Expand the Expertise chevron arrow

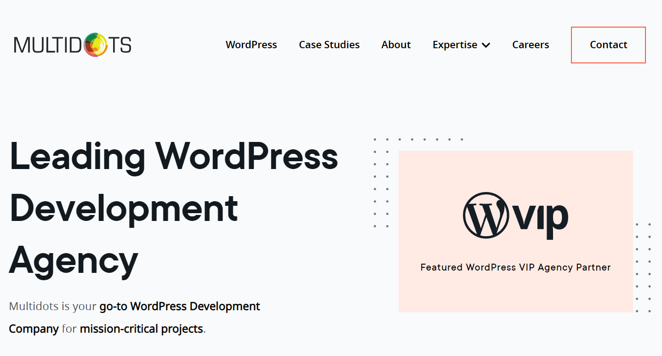click(x=486, y=45)
